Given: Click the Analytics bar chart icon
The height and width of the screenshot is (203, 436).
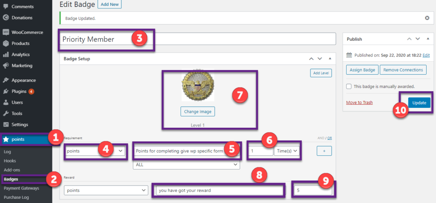Looking at the screenshot, I should click(x=6, y=54).
